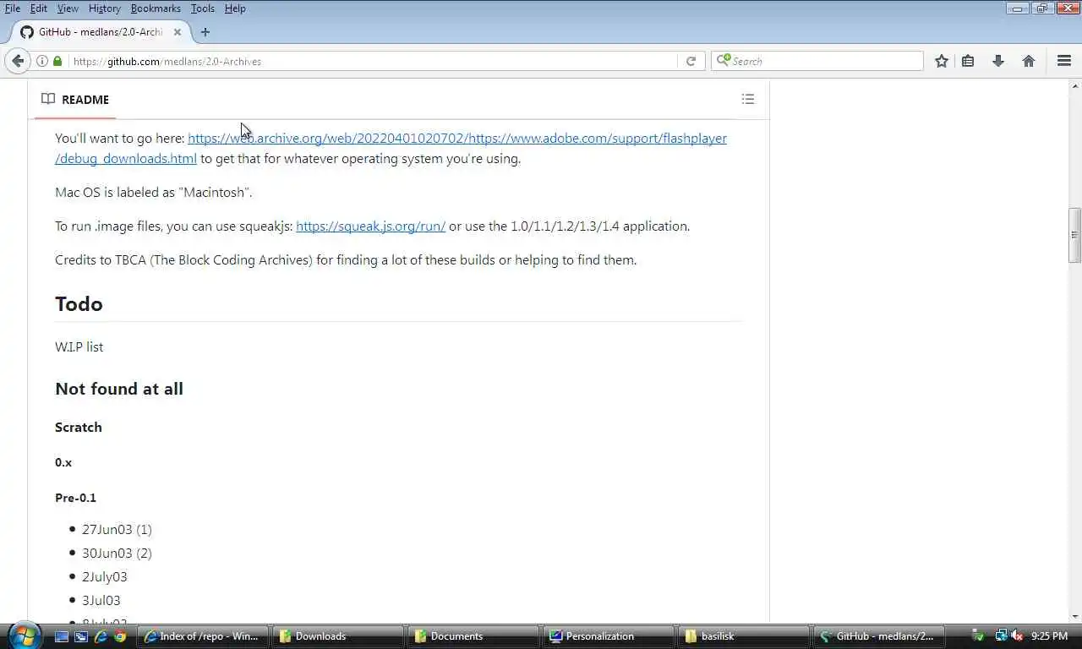
Task: Select the README tab
Action: [x=75, y=99]
